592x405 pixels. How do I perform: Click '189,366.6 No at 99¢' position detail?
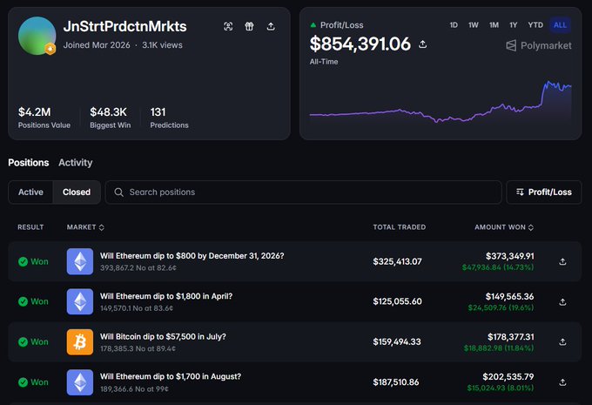[134, 388]
